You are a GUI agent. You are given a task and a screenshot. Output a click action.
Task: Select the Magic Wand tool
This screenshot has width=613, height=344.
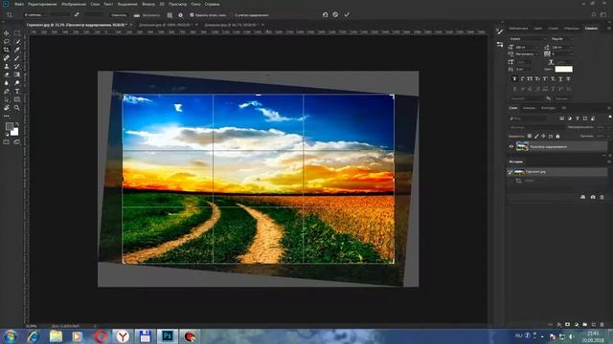17,42
